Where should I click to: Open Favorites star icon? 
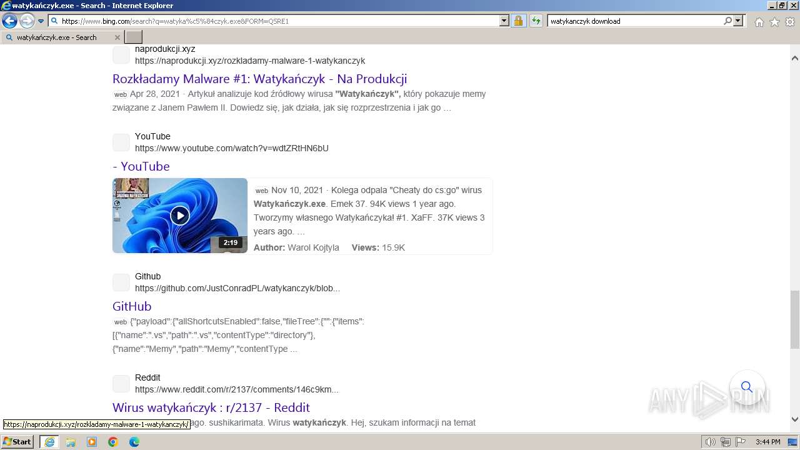pyautogui.click(x=774, y=22)
